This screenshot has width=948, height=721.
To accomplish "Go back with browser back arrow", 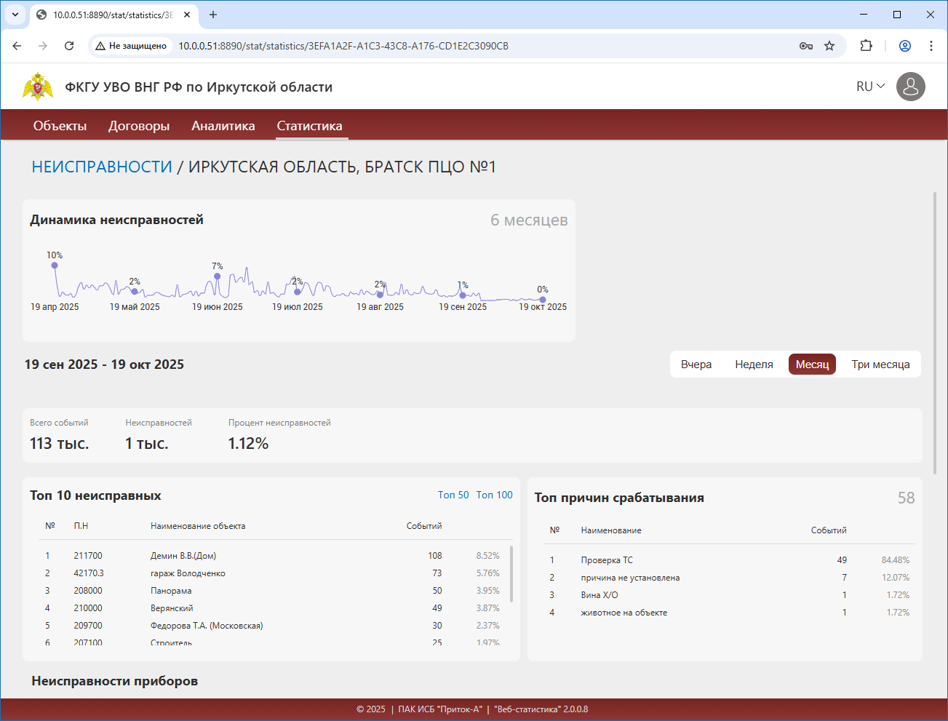I will pos(17,46).
